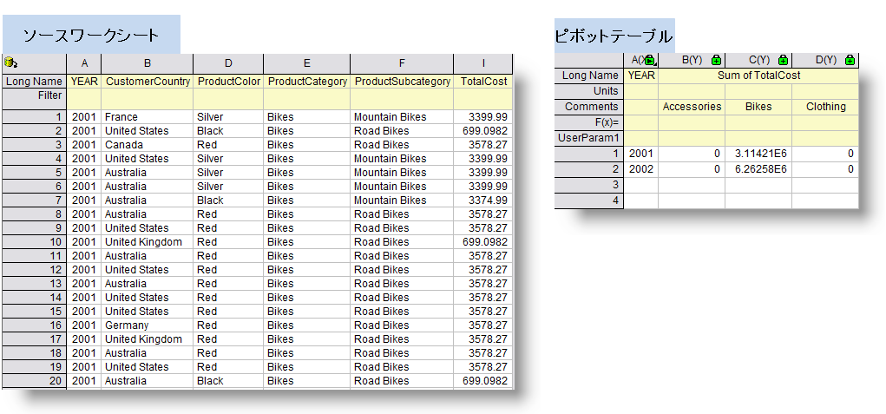Image resolution: width=886 pixels, height=414 pixels.
Task: Click the TotalCost long name cell
Action: tap(483, 82)
